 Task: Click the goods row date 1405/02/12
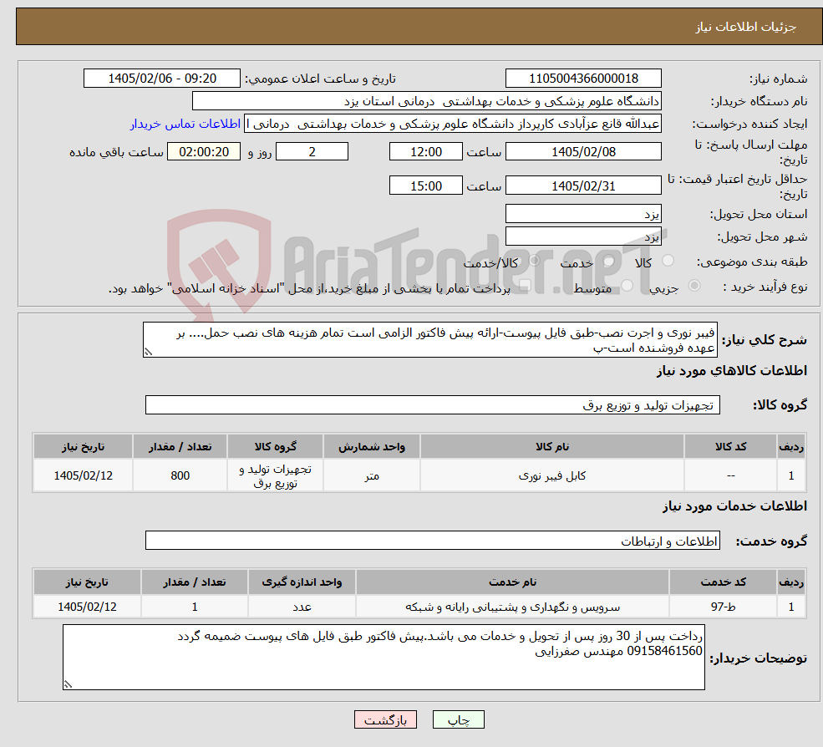pyautogui.click(x=83, y=475)
